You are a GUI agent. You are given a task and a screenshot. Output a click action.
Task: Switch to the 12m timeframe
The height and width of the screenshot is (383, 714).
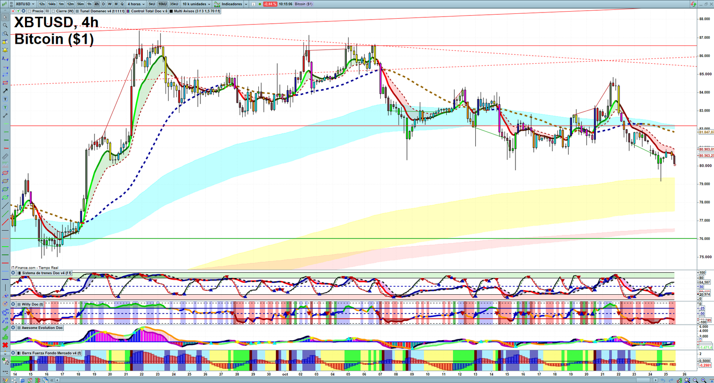71,4
